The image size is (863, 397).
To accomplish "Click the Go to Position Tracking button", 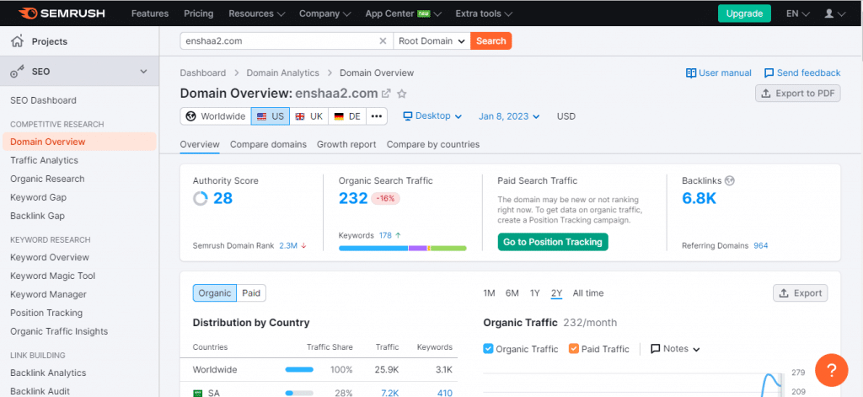I will [x=552, y=242].
